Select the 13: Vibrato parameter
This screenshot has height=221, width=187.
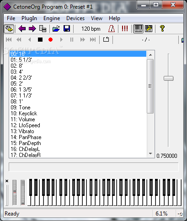[x=78, y=131]
